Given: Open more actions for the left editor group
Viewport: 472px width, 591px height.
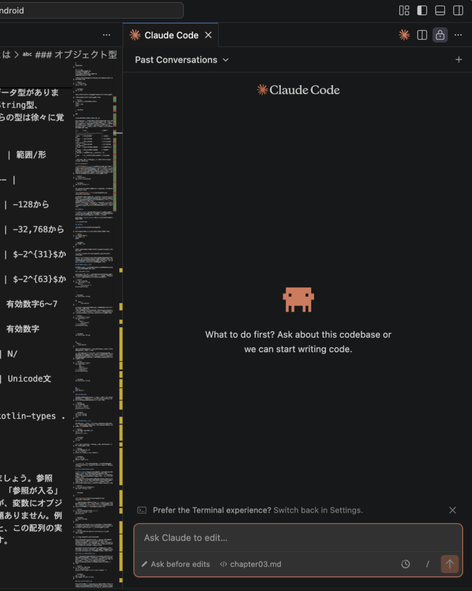Looking at the screenshot, I should [106, 35].
